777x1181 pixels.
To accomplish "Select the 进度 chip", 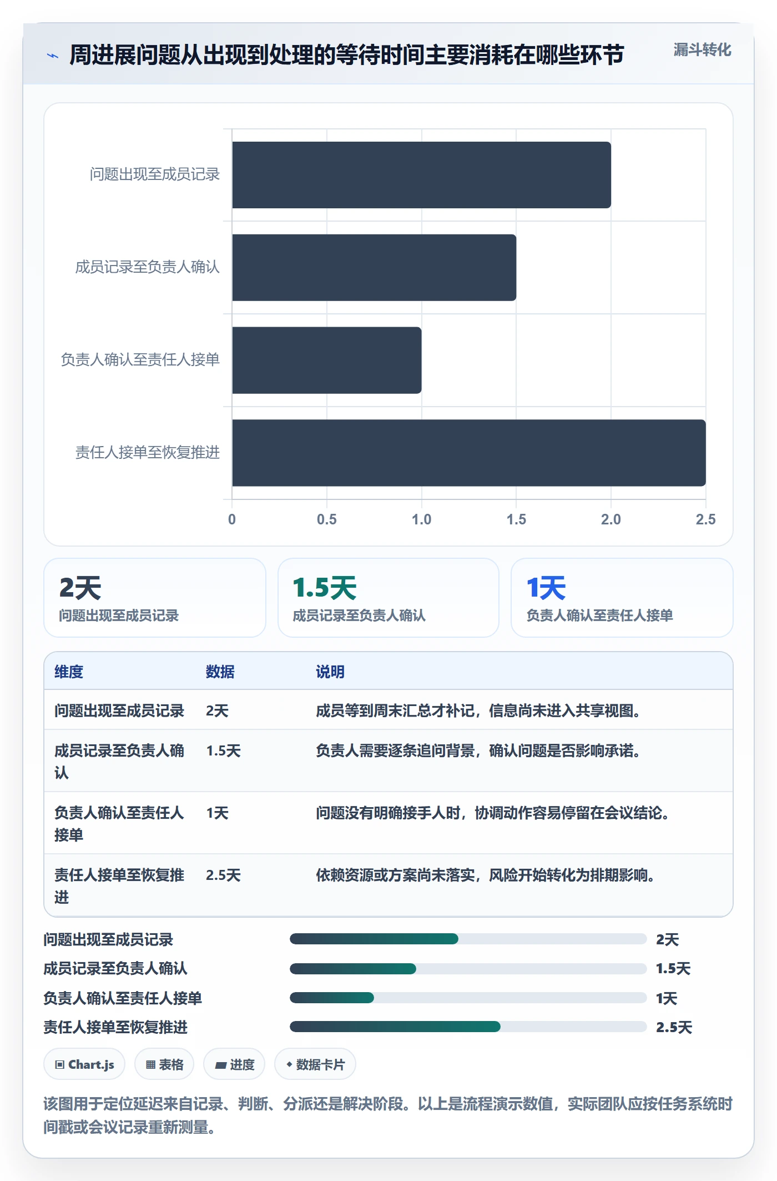I will [234, 1064].
